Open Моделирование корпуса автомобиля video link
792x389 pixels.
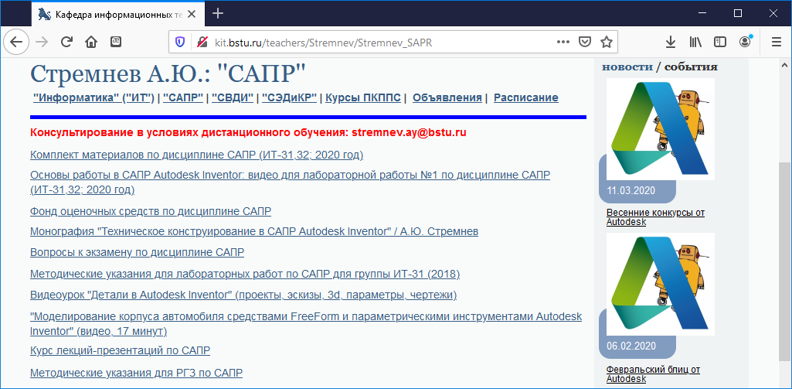(x=306, y=324)
